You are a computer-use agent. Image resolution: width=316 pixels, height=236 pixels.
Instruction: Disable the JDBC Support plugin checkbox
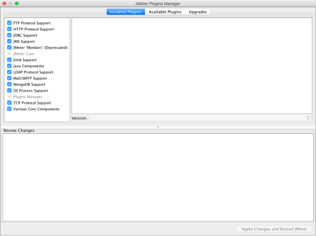(x=9, y=35)
